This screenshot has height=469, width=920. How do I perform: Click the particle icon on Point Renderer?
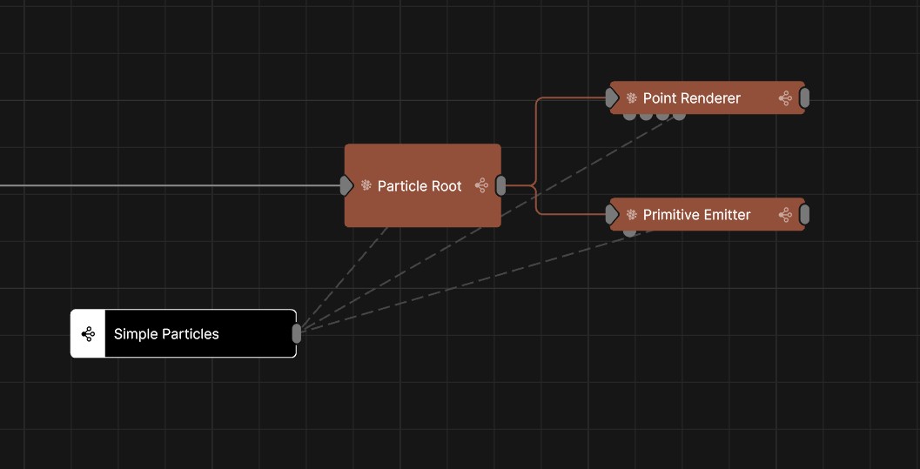tap(632, 98)
